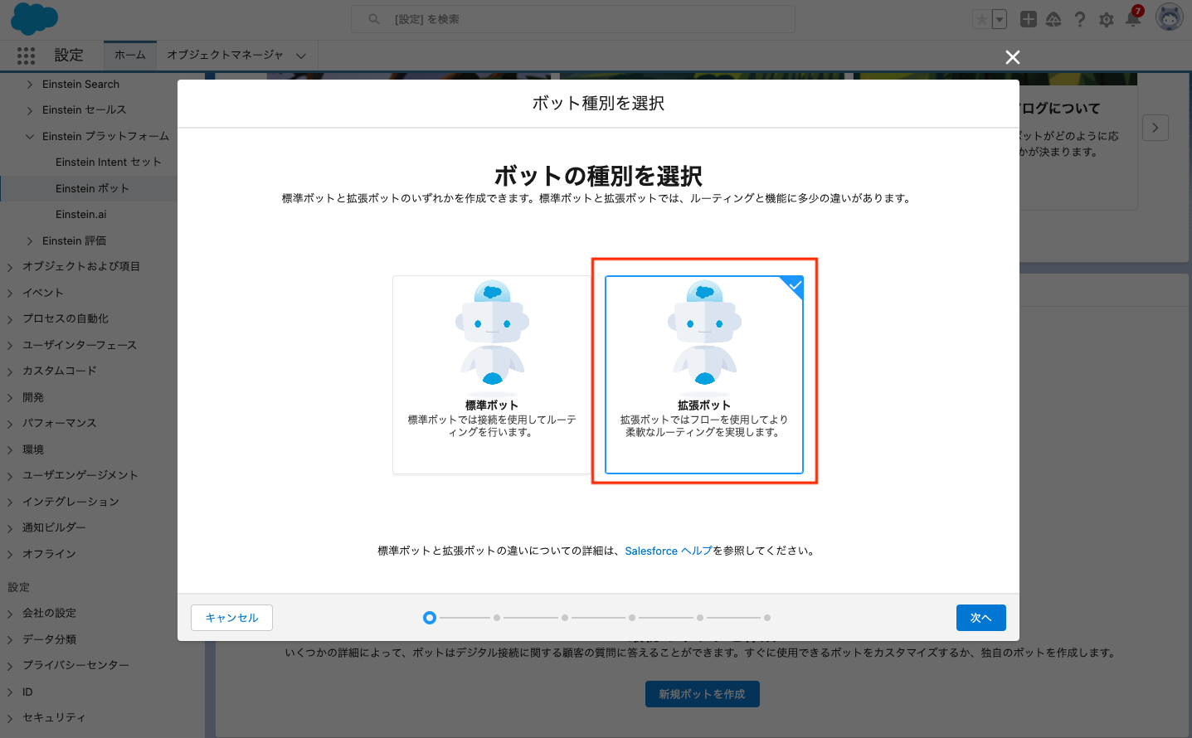The image size is (1192, 738).
Task: Create new item with the plus icon
Action: pyautogui.click(x=1028, y=18)
